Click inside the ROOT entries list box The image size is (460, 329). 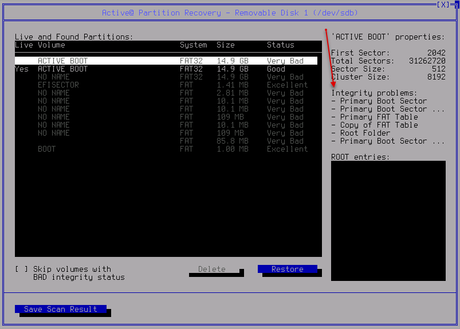[388, 221]
